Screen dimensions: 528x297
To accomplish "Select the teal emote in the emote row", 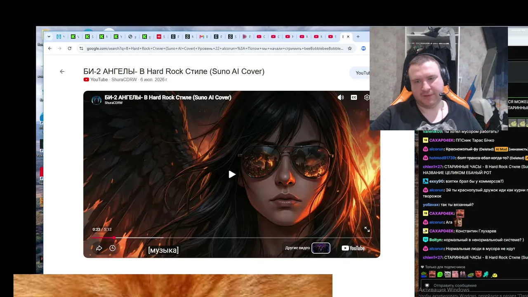I will [486, 274].
